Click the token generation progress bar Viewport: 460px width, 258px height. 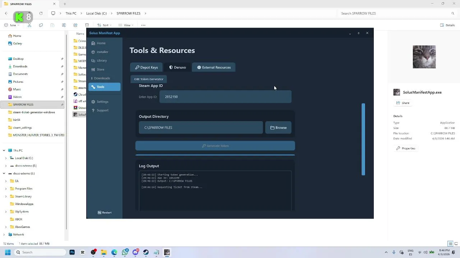pos(215,155)
